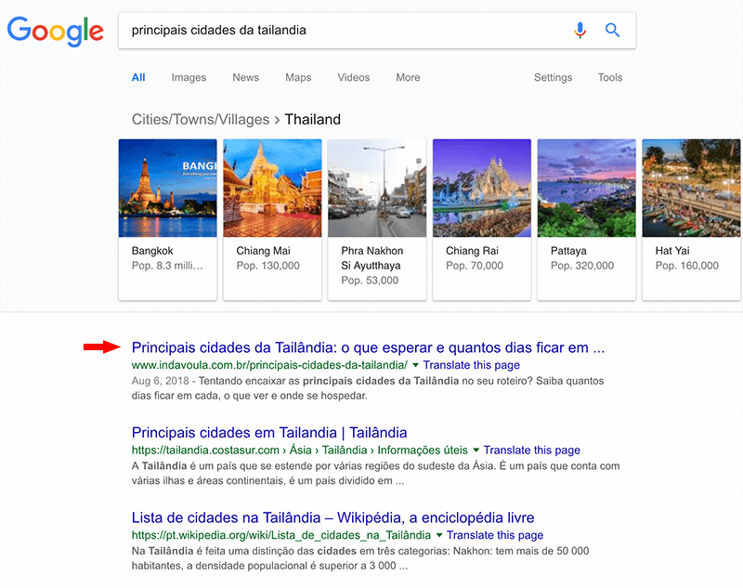Expand dropdown arrow beside costasur URL
The height and width of the screenshot is (588, 743).
(476, 451)
